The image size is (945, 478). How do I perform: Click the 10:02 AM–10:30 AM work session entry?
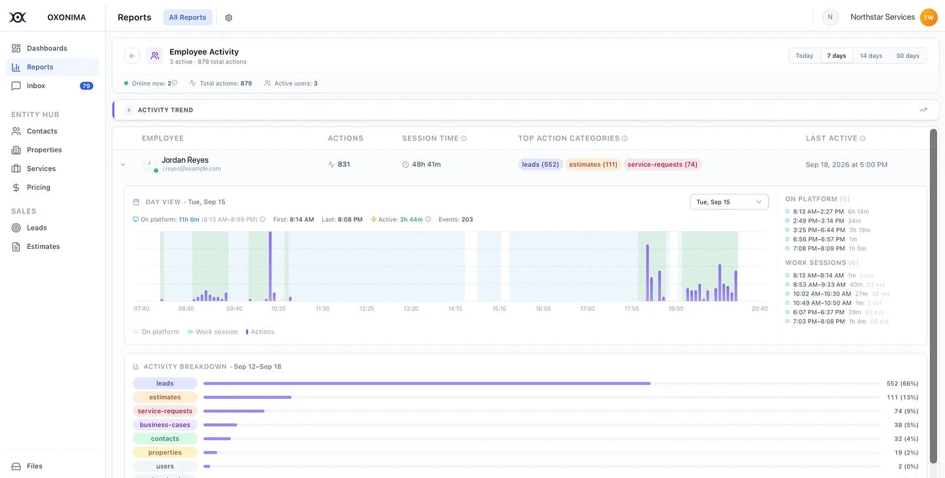click(837, 294)
